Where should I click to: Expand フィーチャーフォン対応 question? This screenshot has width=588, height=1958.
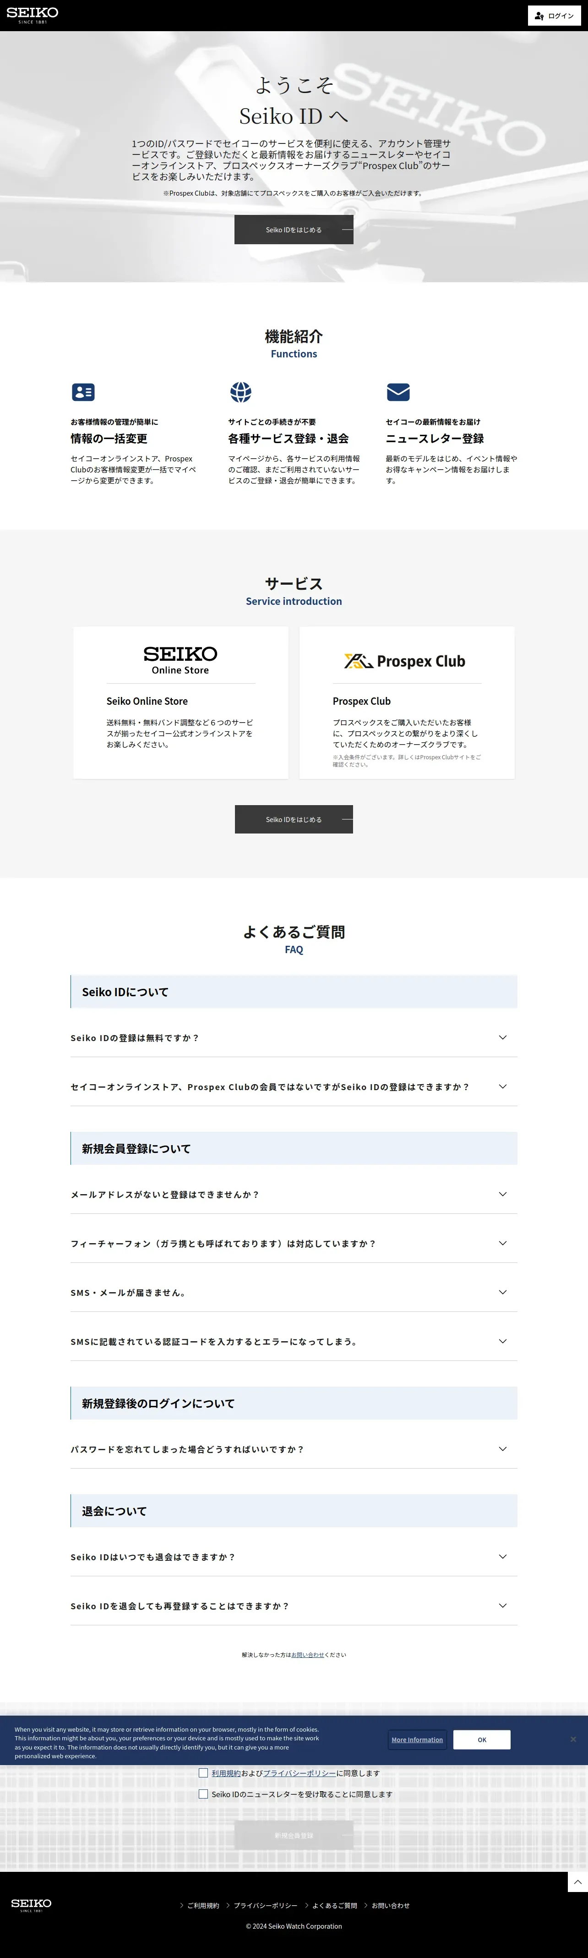pos(294,1244)
